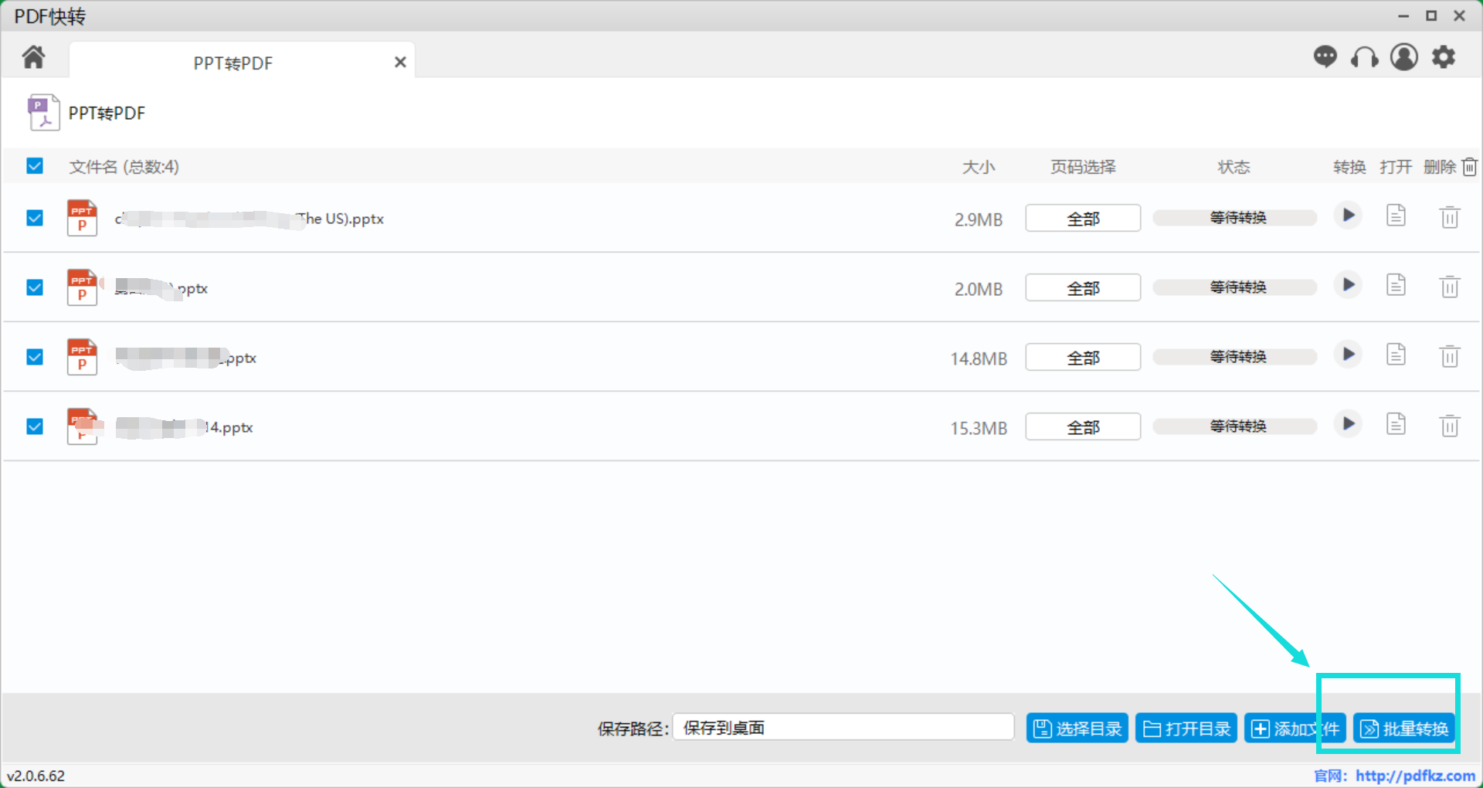The image size is (1483, 788).
Task: Delete the 14.8MB file from list
Action: 1449,356
